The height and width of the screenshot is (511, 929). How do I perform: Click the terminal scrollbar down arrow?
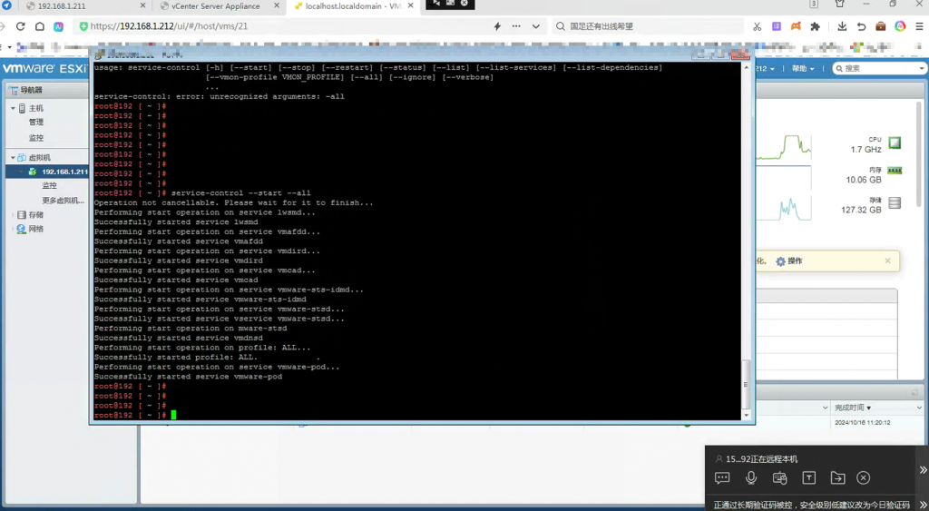(x=746, y=415)
